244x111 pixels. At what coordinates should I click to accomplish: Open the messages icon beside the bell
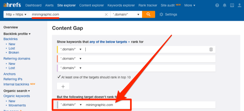(x=232, y=5)
